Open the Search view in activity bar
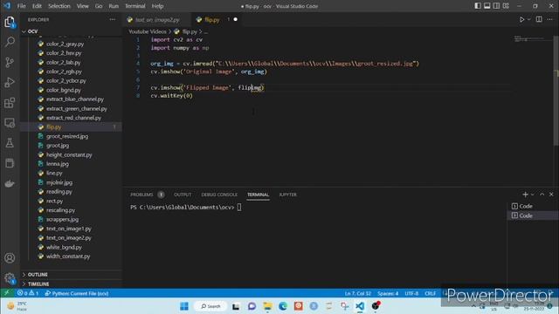Screen dimensions: 559x314 [x=10, y=42]
